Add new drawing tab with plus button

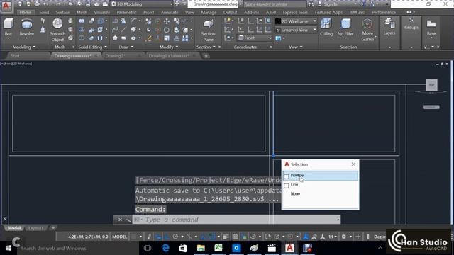point(206,56)
